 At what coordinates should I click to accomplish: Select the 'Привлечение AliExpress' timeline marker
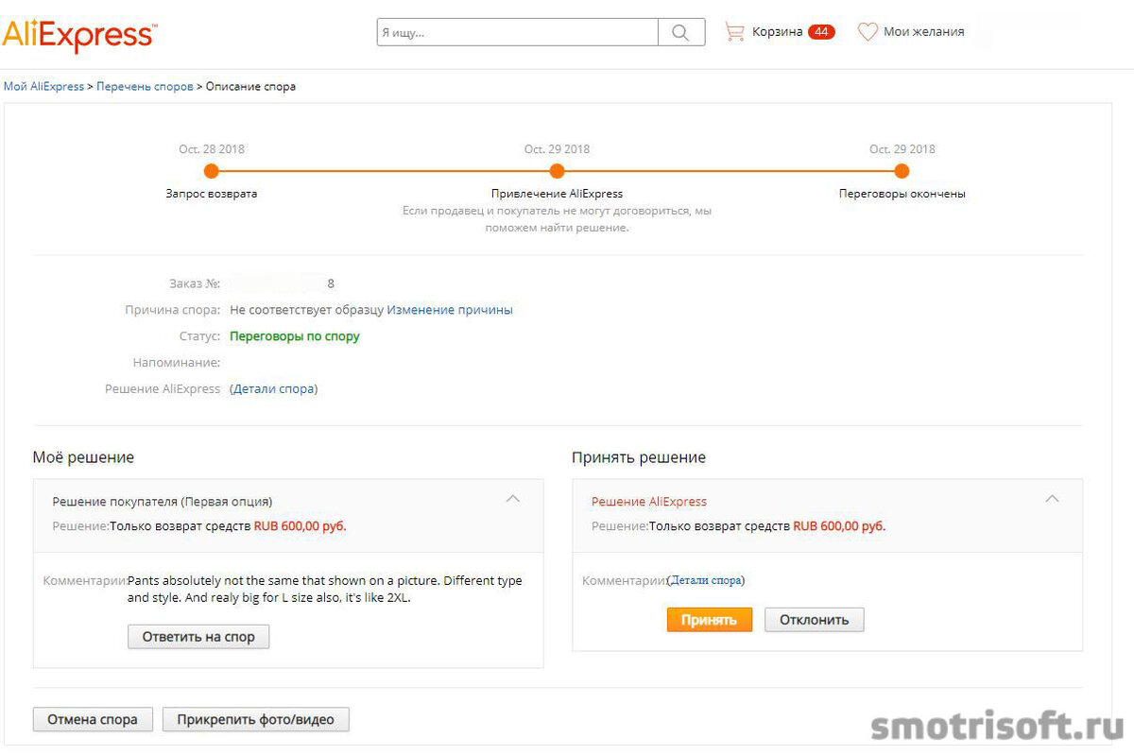(x=557, y=171)
